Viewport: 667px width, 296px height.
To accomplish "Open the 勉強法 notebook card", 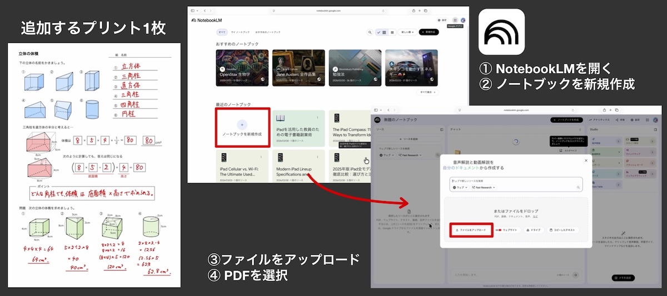I will pyautogui.click(x=355, y=67).
